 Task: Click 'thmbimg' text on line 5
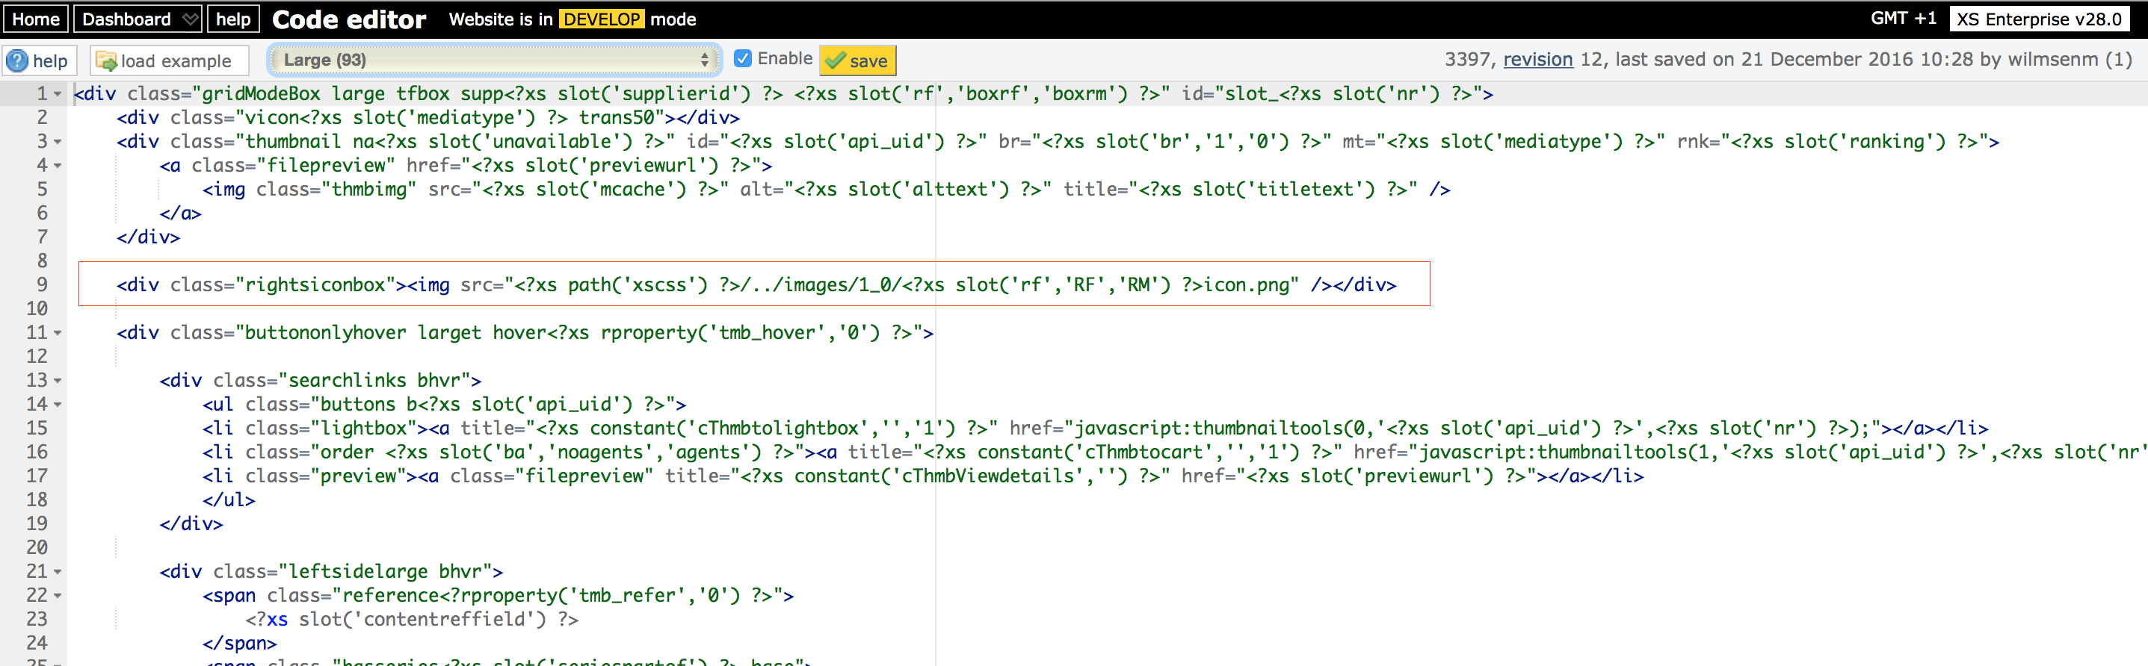tap(368, 189)
